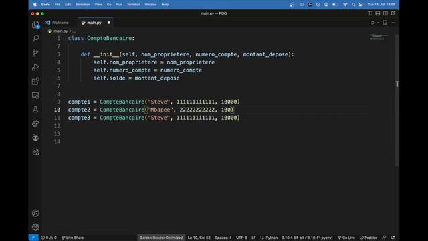Open the remote window button in status bar
The width and height of the screenshot is (428, 241).
click(x=33, y=238)
